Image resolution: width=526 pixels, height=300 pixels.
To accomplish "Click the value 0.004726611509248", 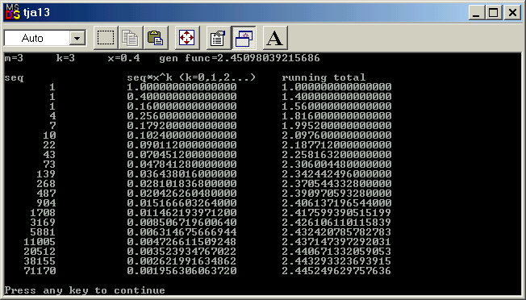I will tap(182, 242).
